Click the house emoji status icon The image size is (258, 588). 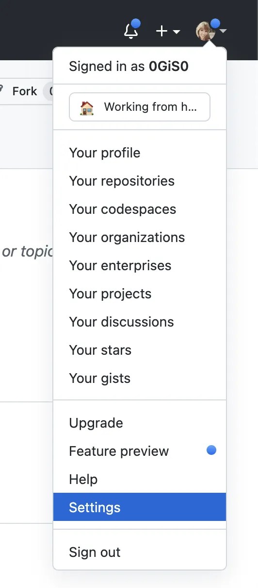[87, 107]
